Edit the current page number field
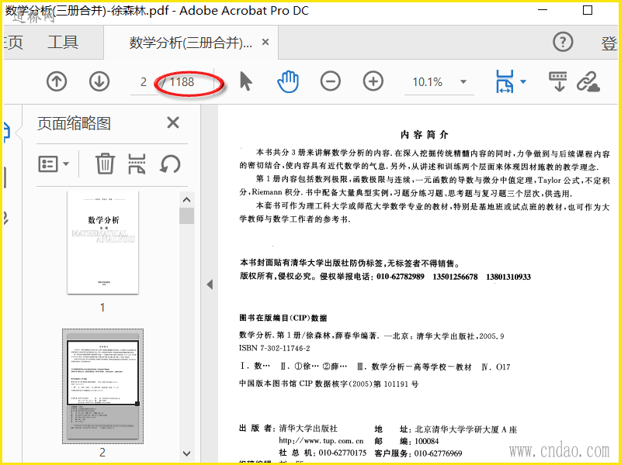The width and height of the screenshot is (621, 465). point(144,82)
